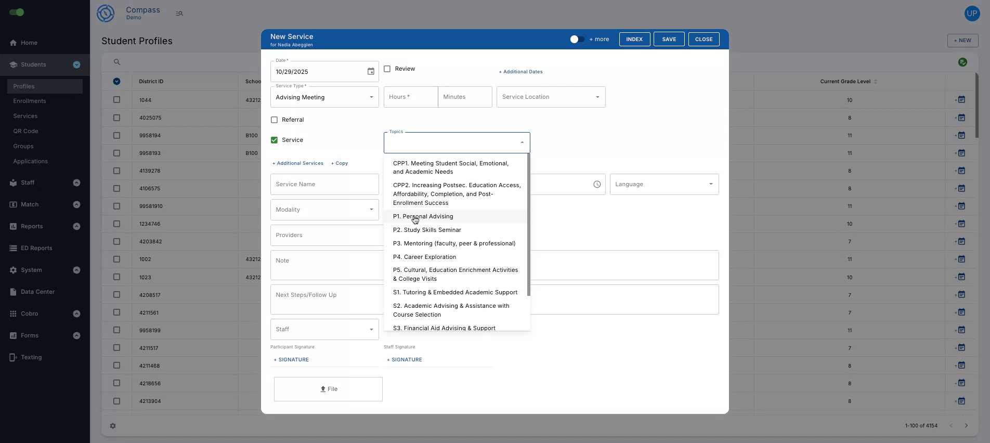Screen dimensions: 990x443
Task: Click the search icon above student table
Action: tap(117, 62)
